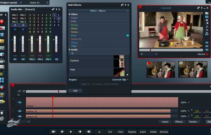
Task: Toggle the A1 timeline track selector
Action: pyautogui.click(x=20, y=111)
